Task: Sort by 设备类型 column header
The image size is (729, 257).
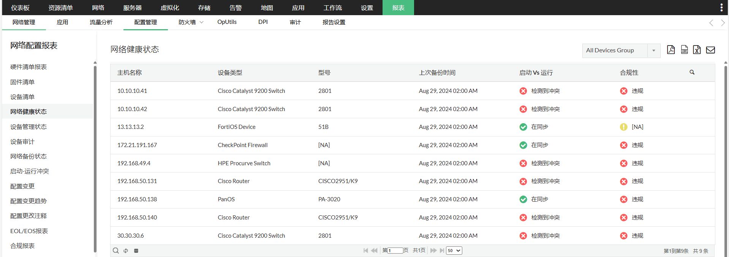Action: pos(230,72)
